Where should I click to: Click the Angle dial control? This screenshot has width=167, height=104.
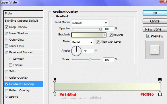(76, 51)
